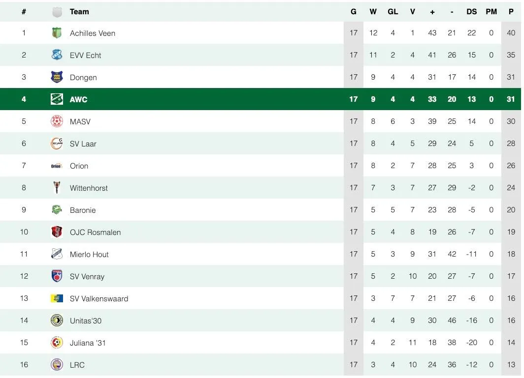Click the Achilles Veen club crest
Viewport: 524px width, 378px height.
click(57, 33)
